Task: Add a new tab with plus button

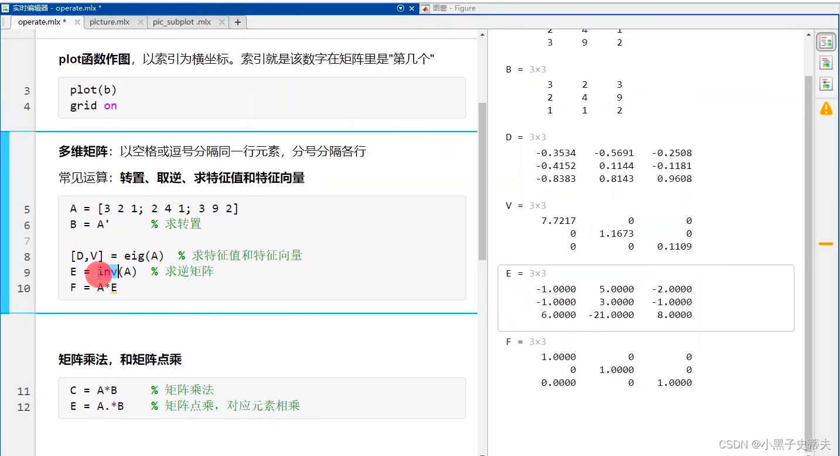Action: [237, 22]
